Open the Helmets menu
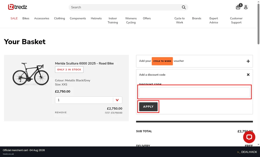 (x=96, y=18)
